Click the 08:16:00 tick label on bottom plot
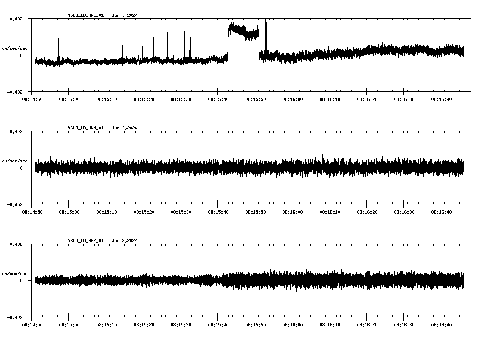 click(x=294, y=324)
